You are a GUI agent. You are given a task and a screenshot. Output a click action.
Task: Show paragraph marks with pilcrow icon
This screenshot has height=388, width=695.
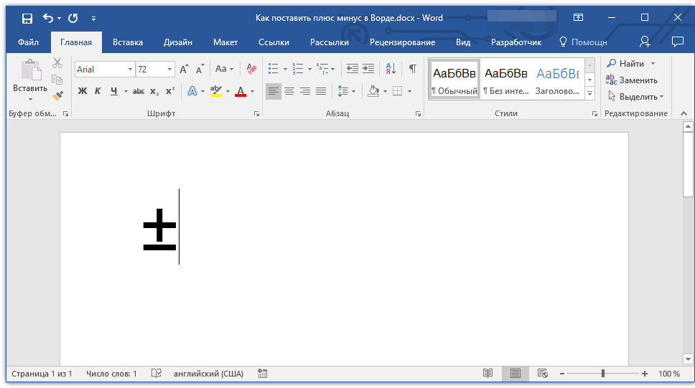(x=412, y=69)
